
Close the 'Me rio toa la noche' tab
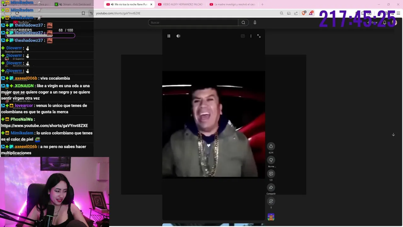tap(151, 4)
